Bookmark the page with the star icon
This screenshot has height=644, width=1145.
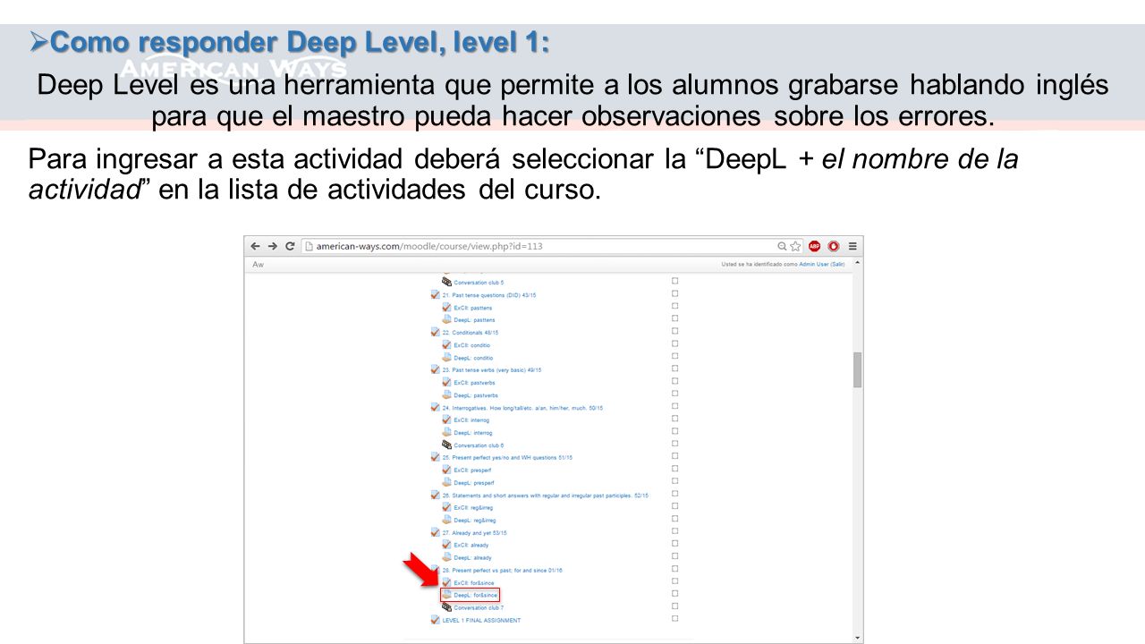794,246
